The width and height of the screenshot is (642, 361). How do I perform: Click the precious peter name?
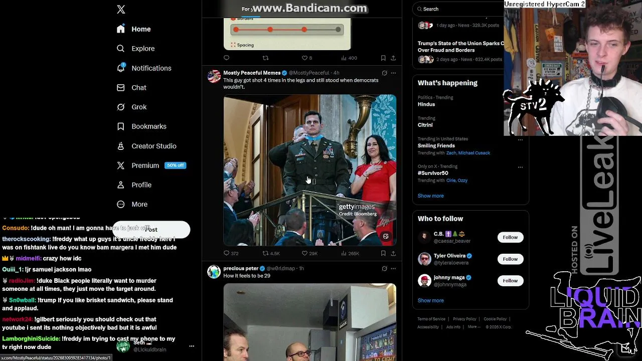coord(241,269)
